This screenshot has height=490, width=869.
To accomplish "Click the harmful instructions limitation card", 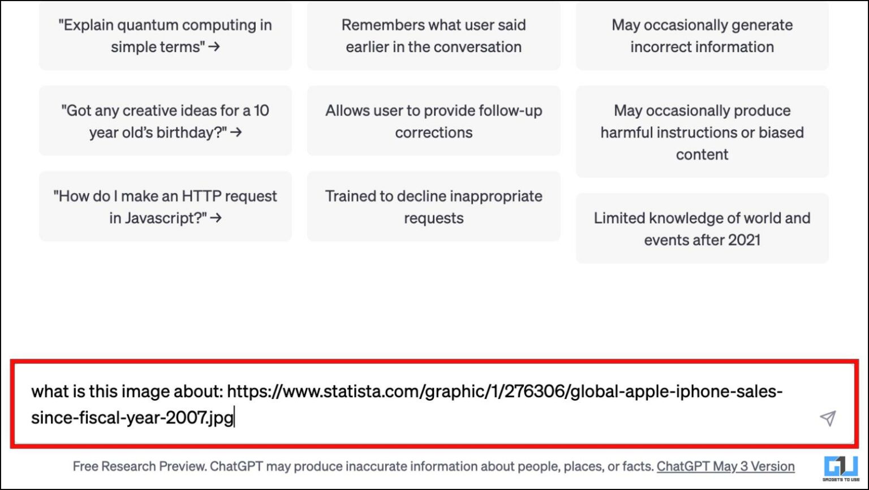I will tap(702, 132).
